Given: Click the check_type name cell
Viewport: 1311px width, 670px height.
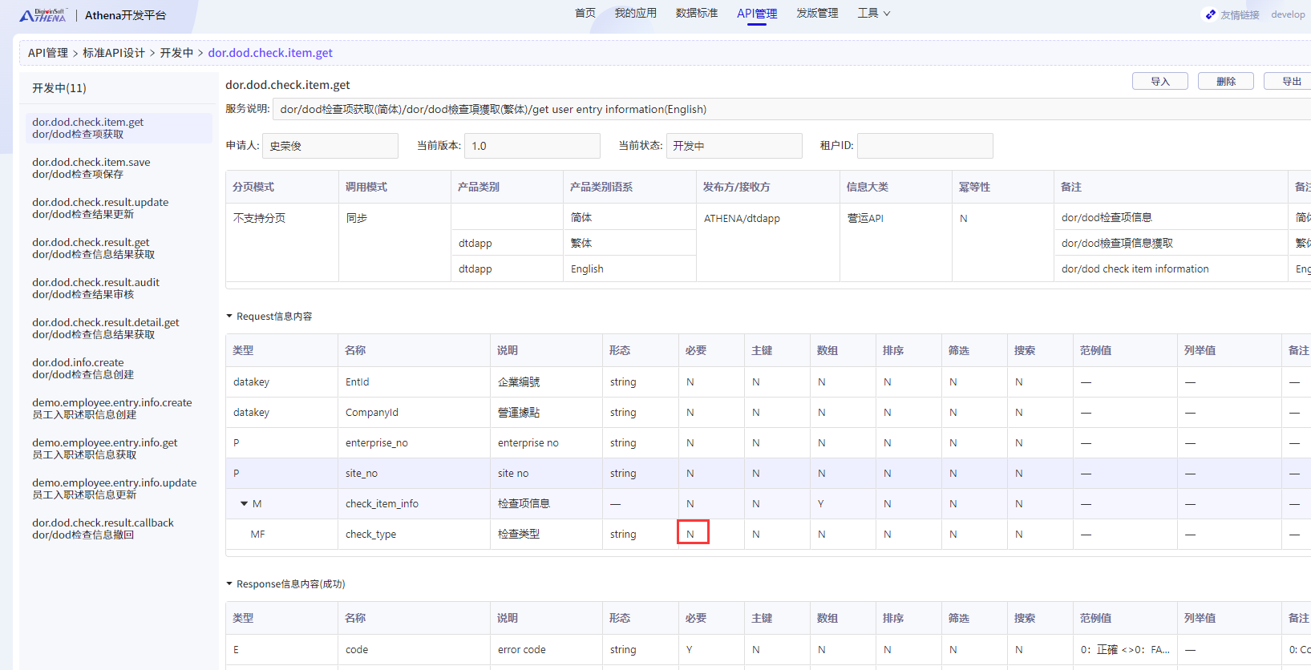Looking at the screenshot, I should pyautogui.click(x=414, y=535).
